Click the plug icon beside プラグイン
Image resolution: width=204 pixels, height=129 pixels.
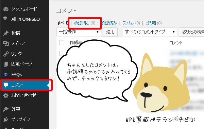[6, 119]
